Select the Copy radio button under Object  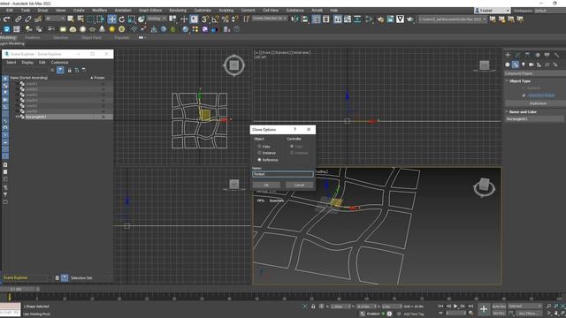pyautogui.click(x=259, y=147)
